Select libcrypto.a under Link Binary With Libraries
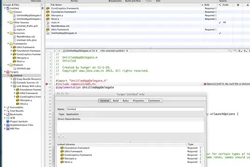 pyautogui.click(x=24, y=100)
